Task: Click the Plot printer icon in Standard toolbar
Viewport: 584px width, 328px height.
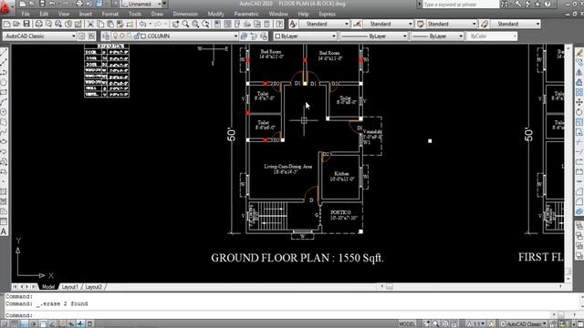Action: 38,25
